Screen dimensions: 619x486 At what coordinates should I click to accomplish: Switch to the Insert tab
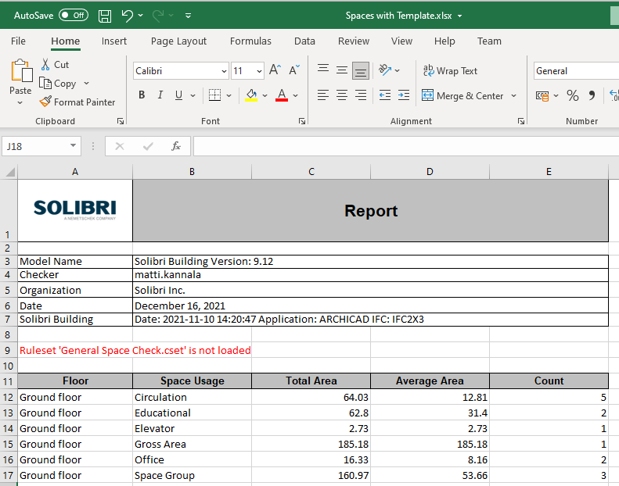[x=114, y=41]
